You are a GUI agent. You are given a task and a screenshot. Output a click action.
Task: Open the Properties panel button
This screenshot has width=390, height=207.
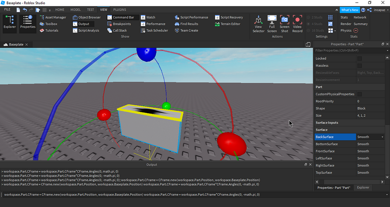coord(28,24)
